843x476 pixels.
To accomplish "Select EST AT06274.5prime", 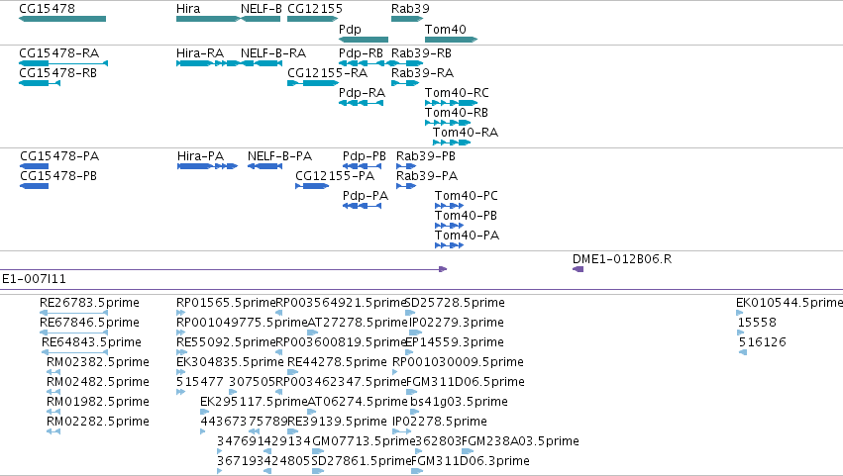I will (x=312, y=412).
